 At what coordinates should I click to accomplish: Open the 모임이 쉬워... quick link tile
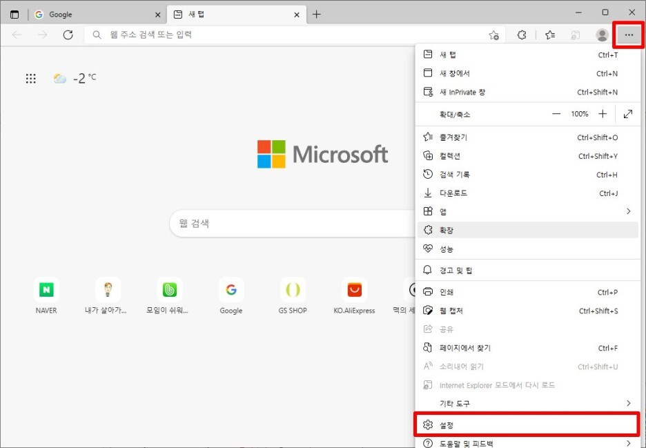click(x=168, y=296)
